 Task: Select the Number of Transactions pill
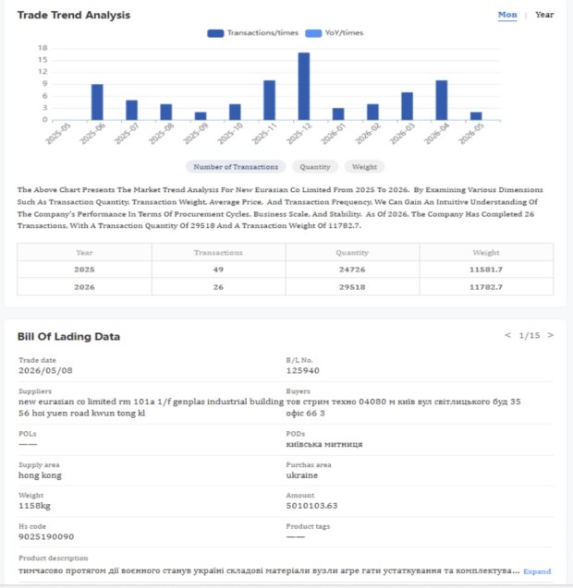tap(236, 167)
